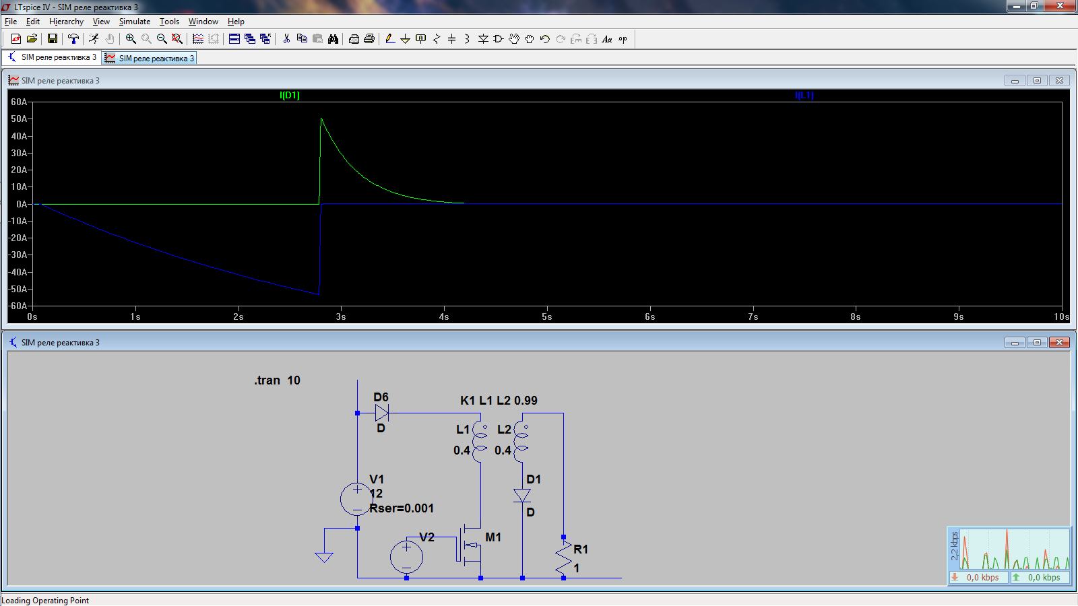This screenshot has width=1078, height=606.
Task: Click the blue I(L1) trace label
Action: (804, 96)
